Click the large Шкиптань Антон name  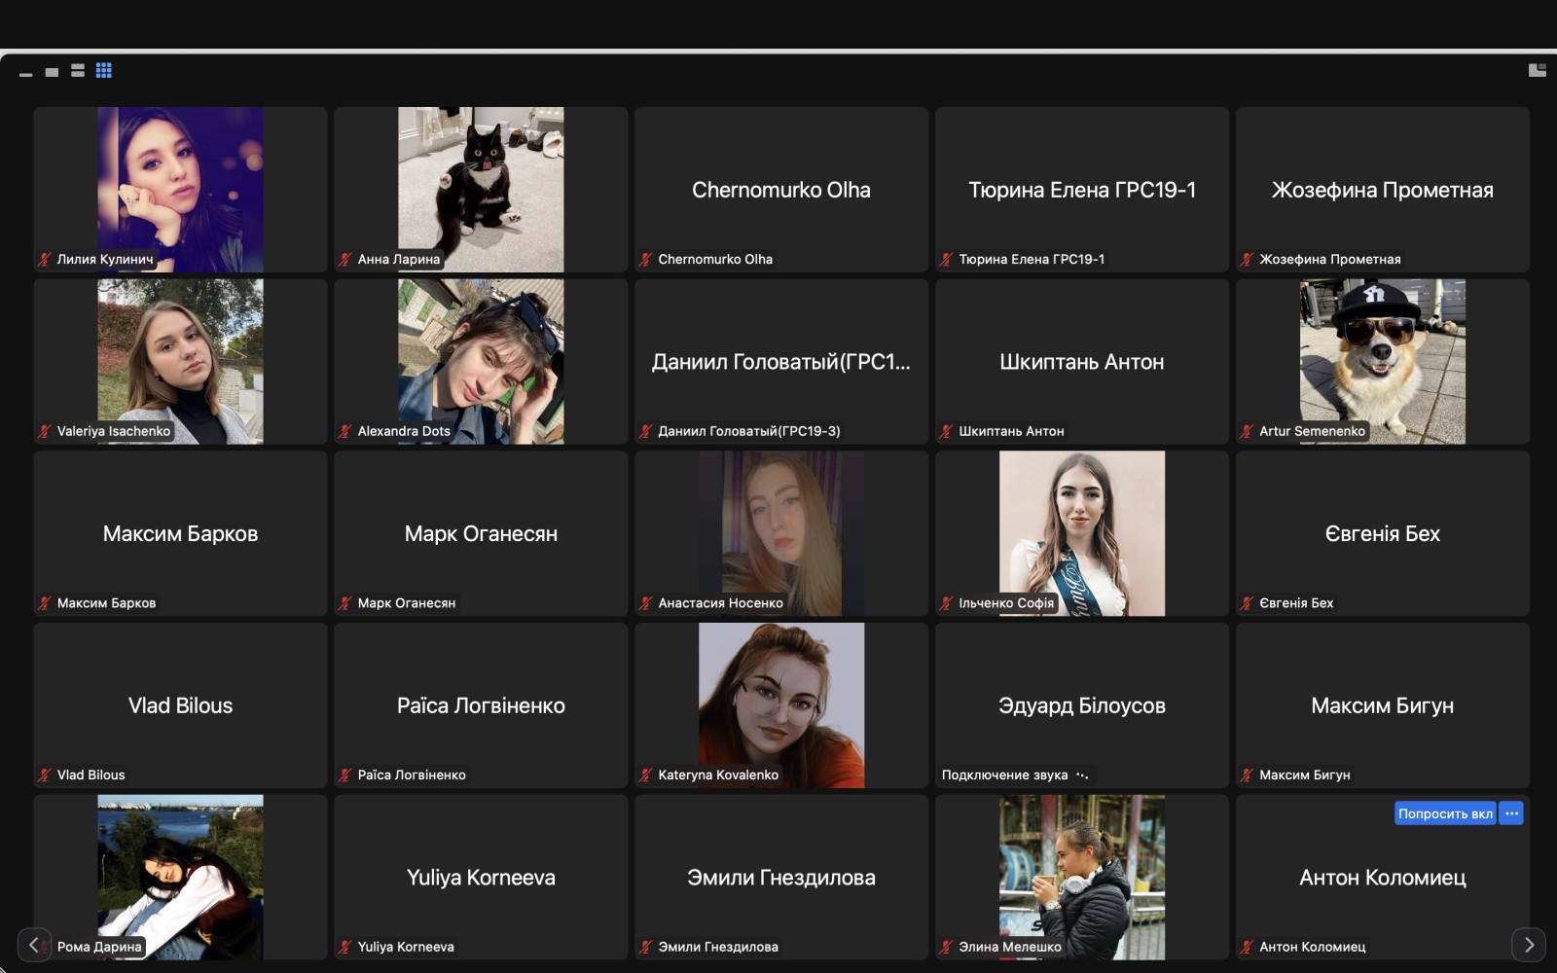pyautogui.click(x=1082, y=362)
